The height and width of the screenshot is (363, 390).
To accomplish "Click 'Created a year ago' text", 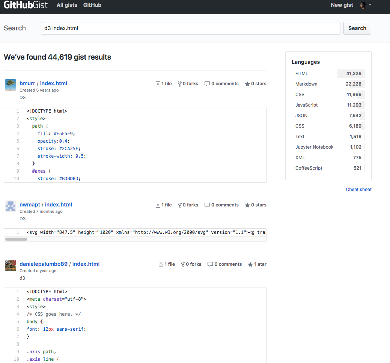I will (x=38, y=270).
